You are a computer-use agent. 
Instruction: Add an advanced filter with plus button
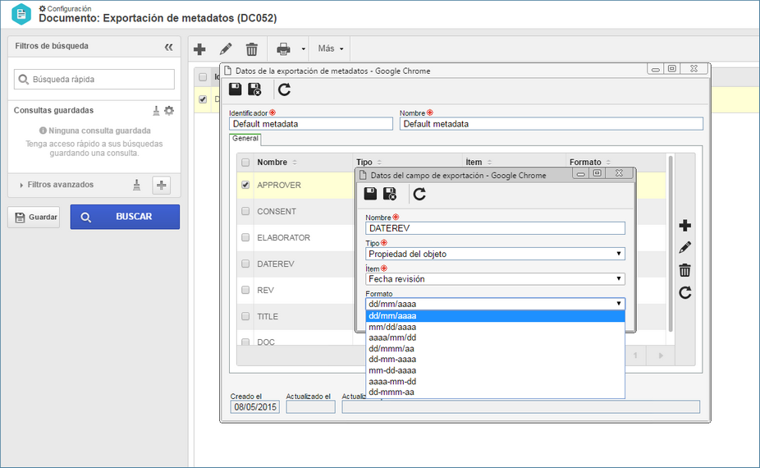click(162, 185)
